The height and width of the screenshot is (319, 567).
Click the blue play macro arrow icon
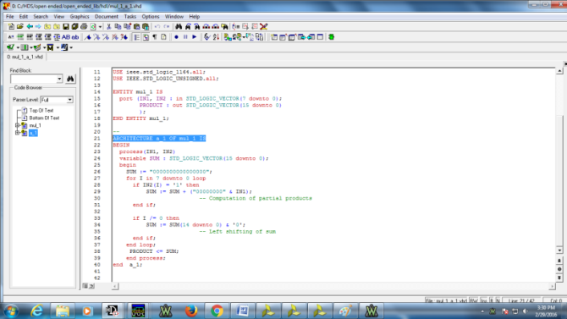tap(194, 37)
